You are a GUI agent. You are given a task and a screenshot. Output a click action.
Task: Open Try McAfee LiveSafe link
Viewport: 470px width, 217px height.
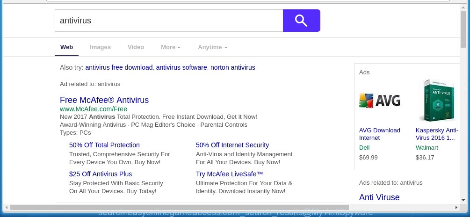(229, 174)
